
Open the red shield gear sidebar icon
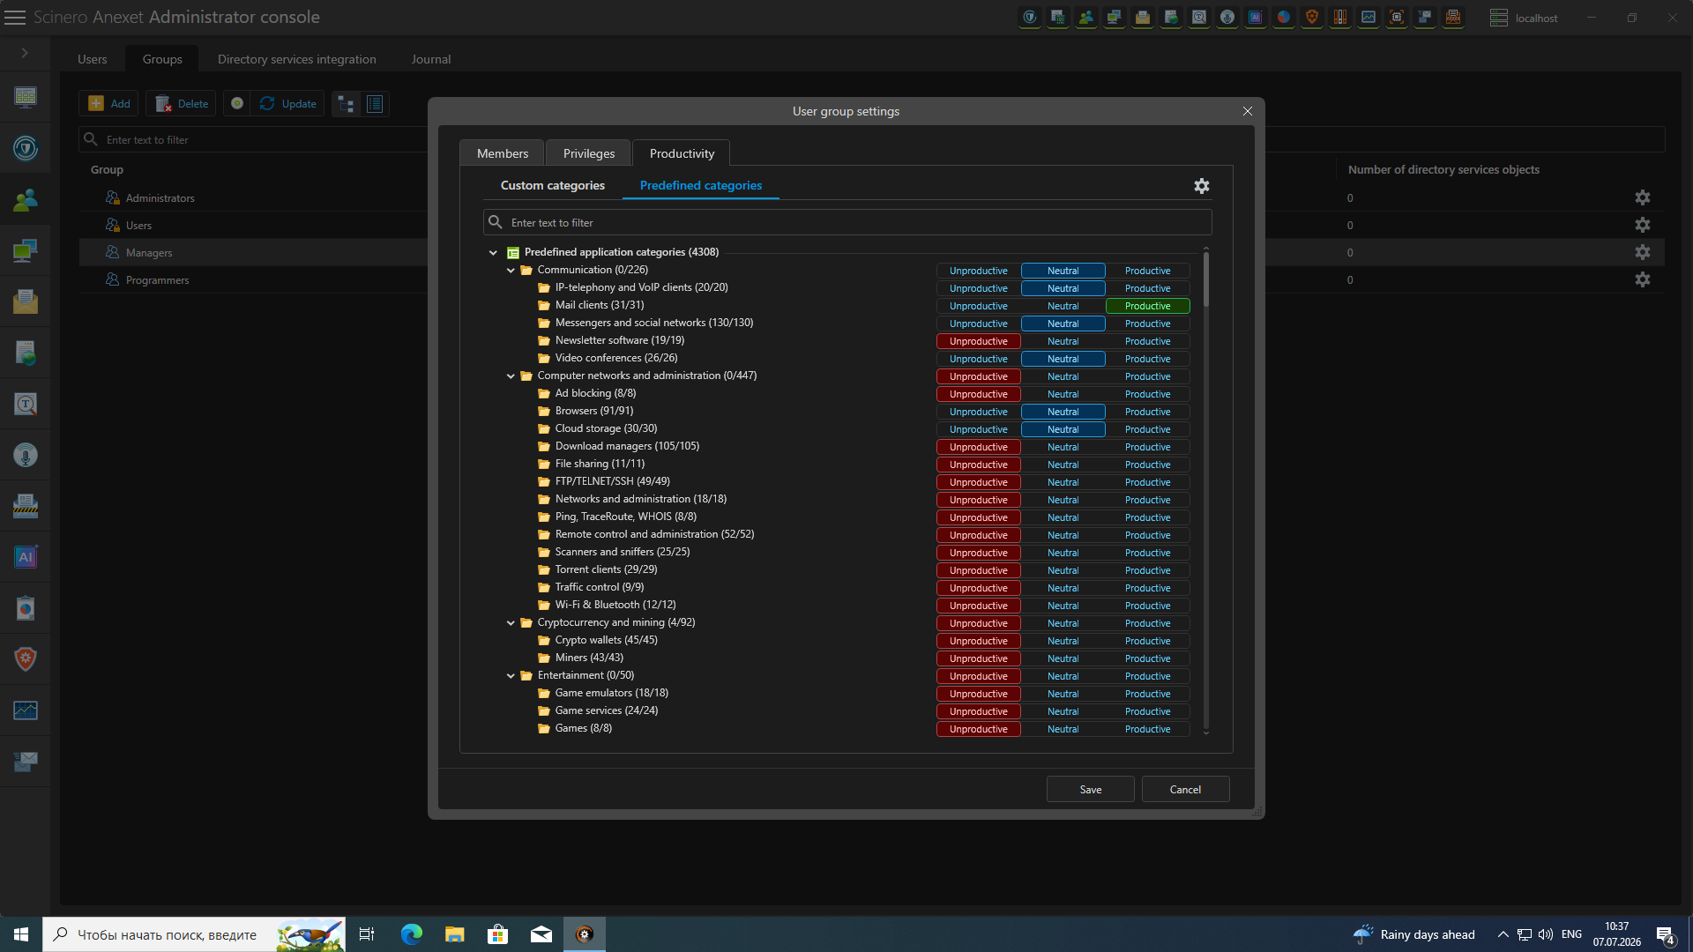coord(26,659)
